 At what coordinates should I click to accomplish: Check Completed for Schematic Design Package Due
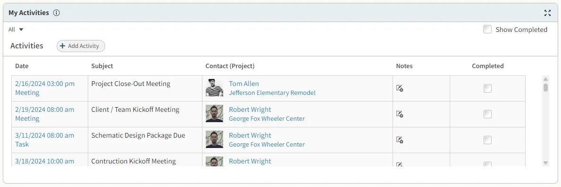(487, 140)
